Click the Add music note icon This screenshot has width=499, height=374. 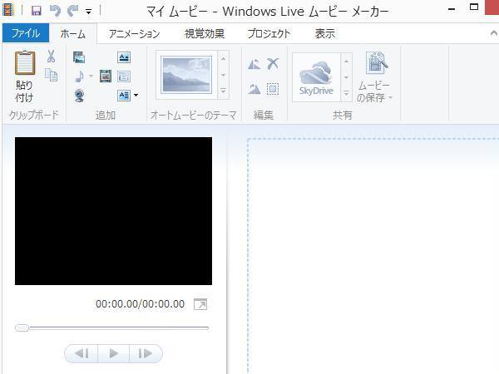pos(80,76)
